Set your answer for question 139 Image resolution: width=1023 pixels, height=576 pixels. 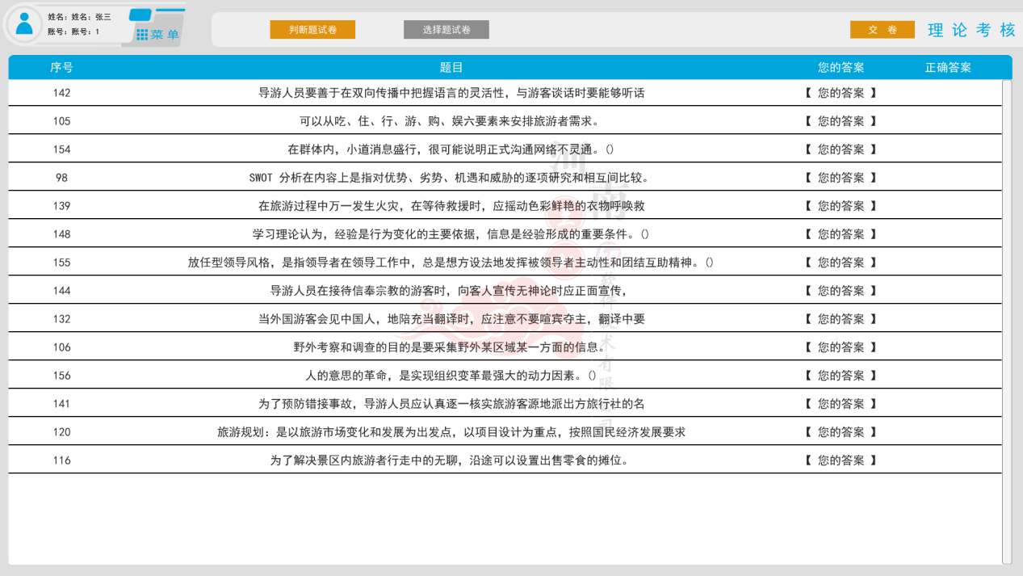pyautogui.click(x=841, y=206)
